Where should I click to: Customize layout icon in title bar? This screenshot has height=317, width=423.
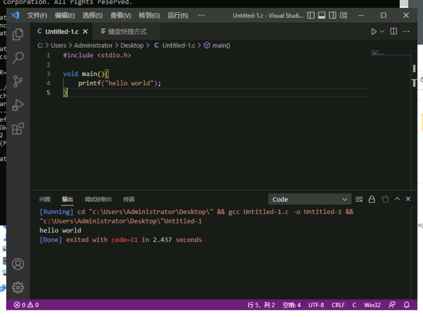click(344, 15)
